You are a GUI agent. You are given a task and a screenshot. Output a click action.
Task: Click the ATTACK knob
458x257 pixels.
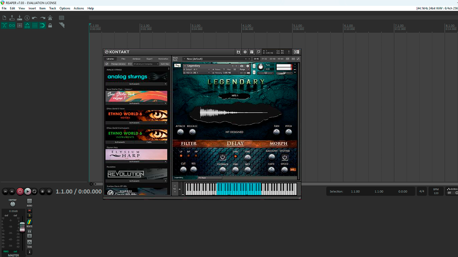coord(180,132)
